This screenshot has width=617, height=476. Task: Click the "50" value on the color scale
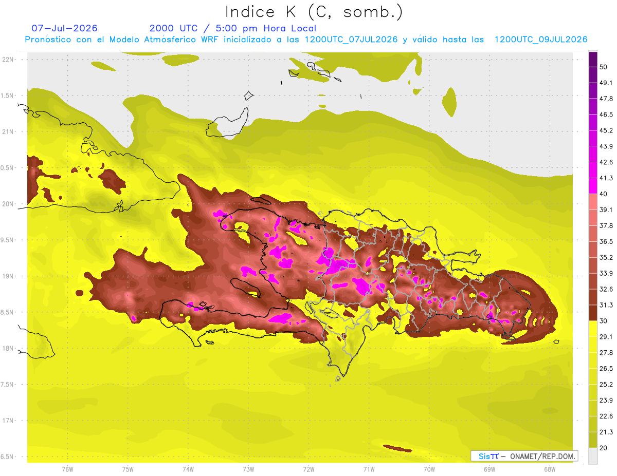point(604,67)
